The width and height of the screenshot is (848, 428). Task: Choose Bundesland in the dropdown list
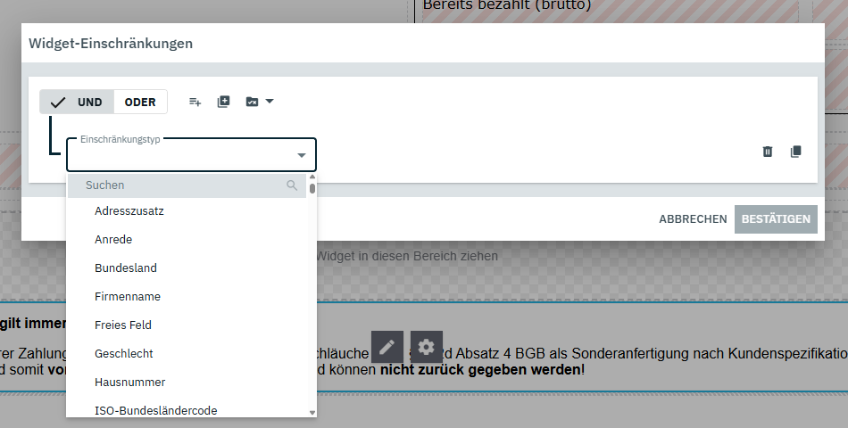click(125, 268)
